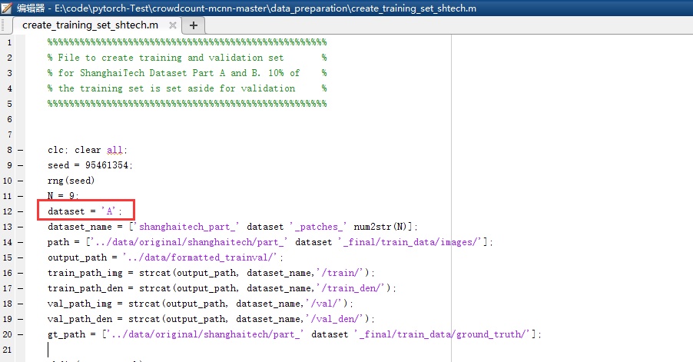Click the underlined 'all' keyword on line 8
The width and height of the screenshot is (693, 362).
(x=114, y=150)
